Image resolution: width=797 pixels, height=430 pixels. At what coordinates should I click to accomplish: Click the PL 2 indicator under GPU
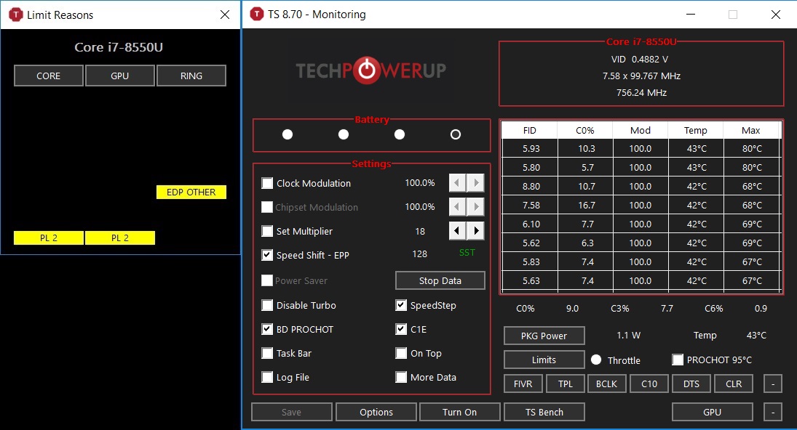[120, 238]
